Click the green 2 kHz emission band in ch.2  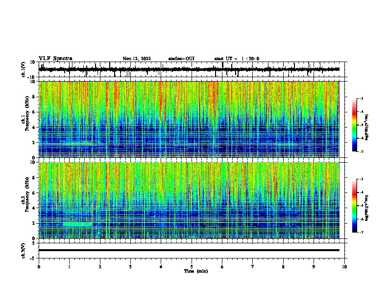[x=77, y=224]
